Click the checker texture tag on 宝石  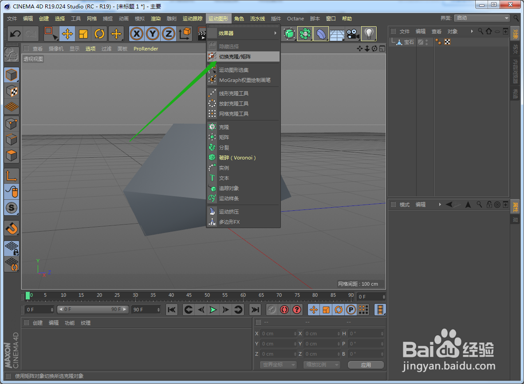point(447,42)
